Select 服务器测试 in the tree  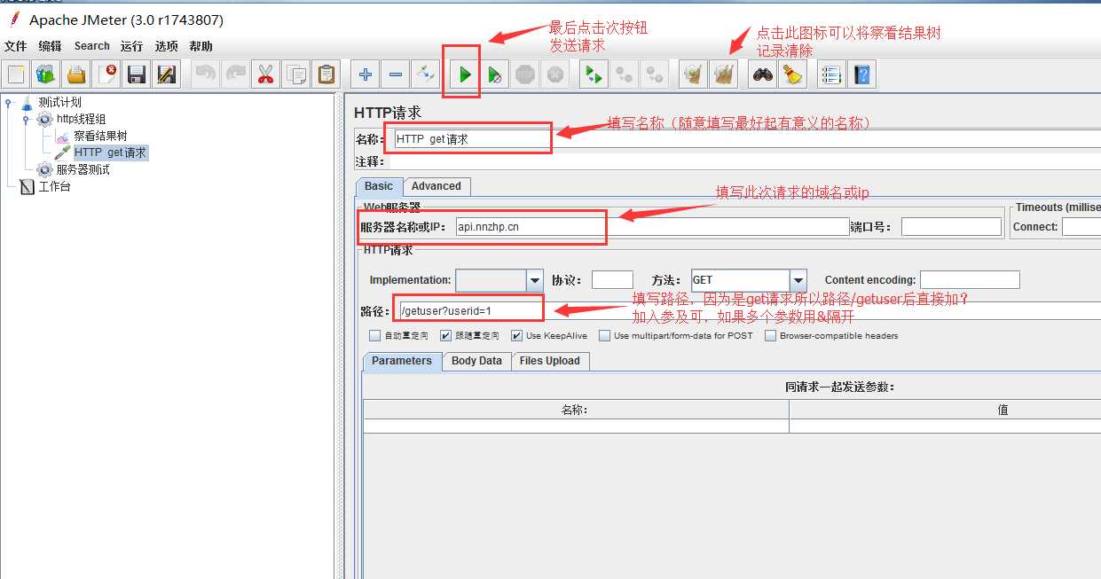(83, 169)
